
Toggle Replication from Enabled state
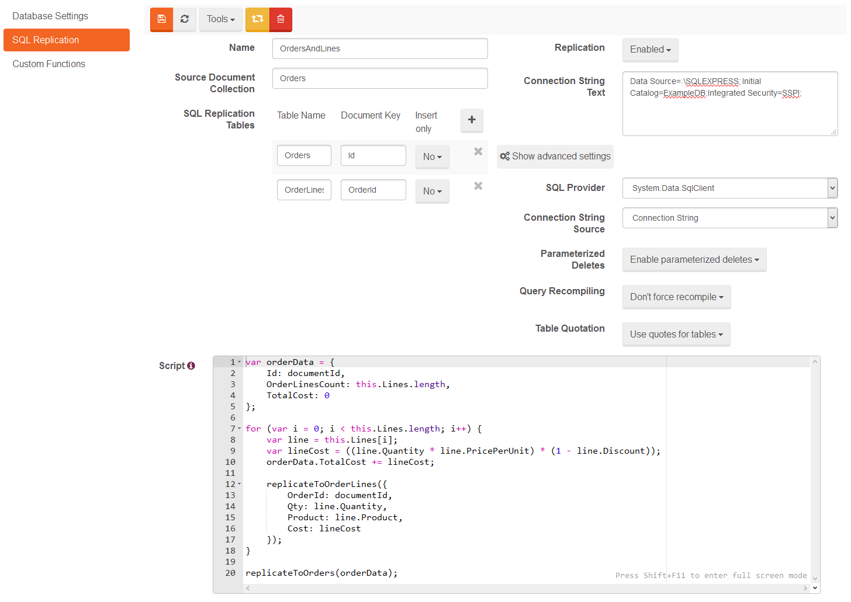[x=650, y=50]
